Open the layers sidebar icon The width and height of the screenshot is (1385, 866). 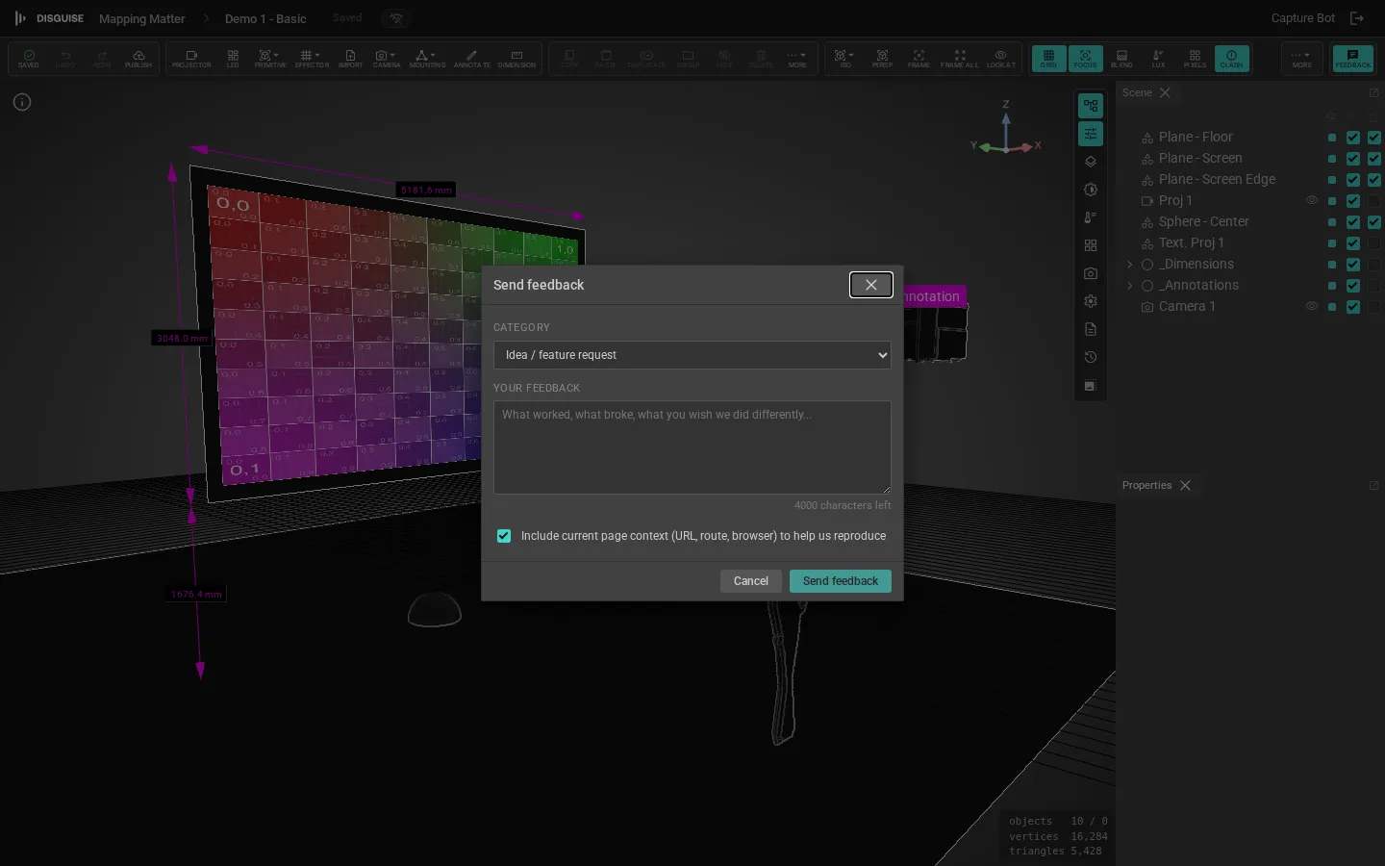pyautogui.click(x=1091, y=162)
